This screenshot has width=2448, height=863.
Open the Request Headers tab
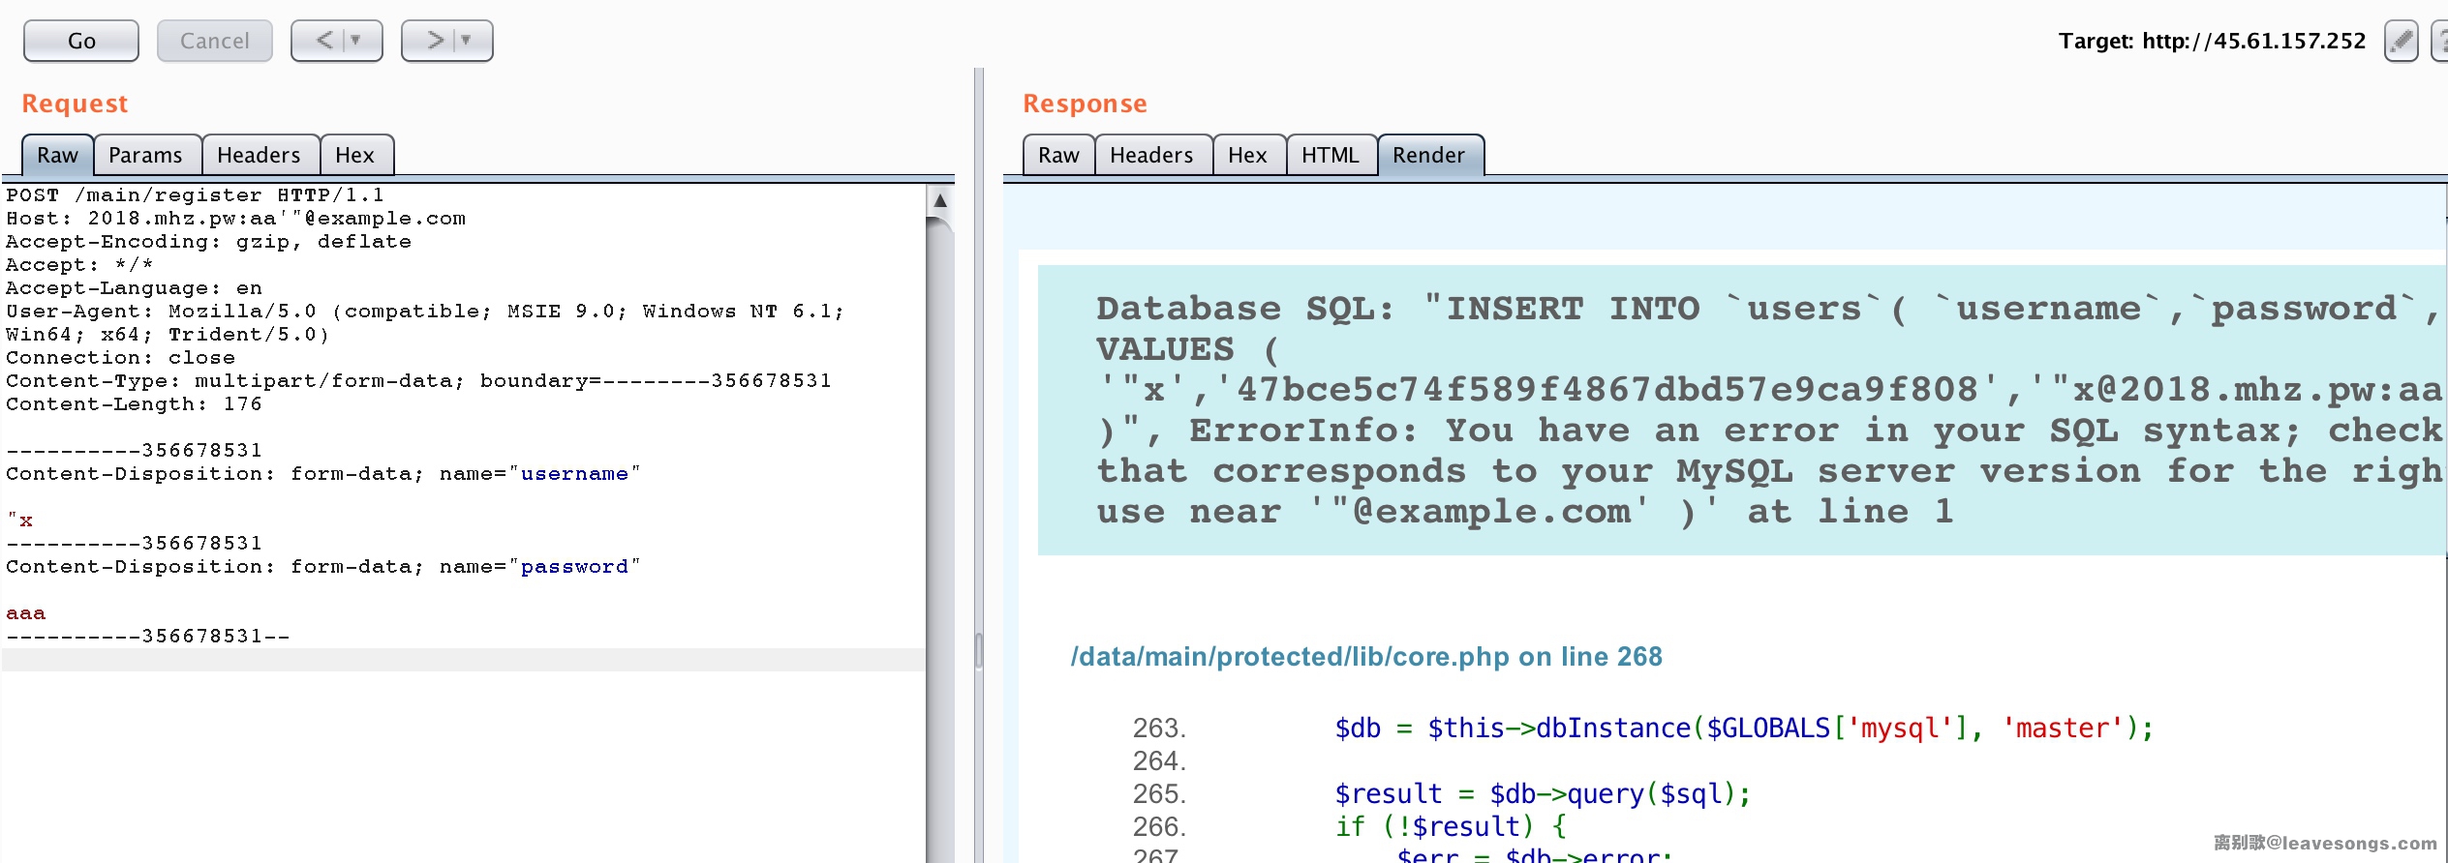pyautogui.click(x=259, y=155)
